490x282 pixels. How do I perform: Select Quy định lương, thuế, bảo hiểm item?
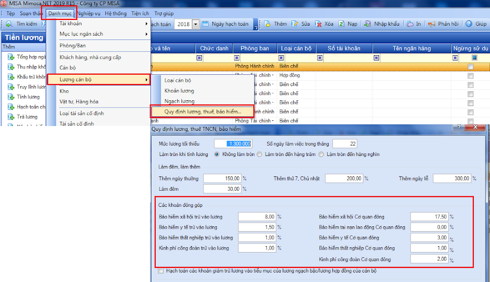pos(202,112)
